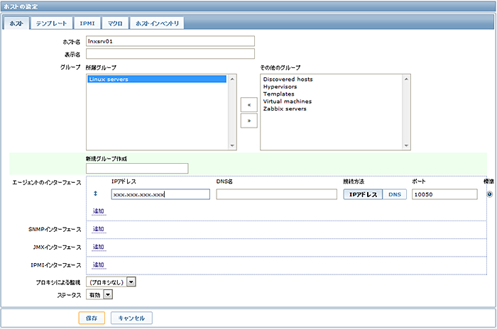Click 追加 link for IPMI interface
The image size is (497, 329).
(98, 264)
